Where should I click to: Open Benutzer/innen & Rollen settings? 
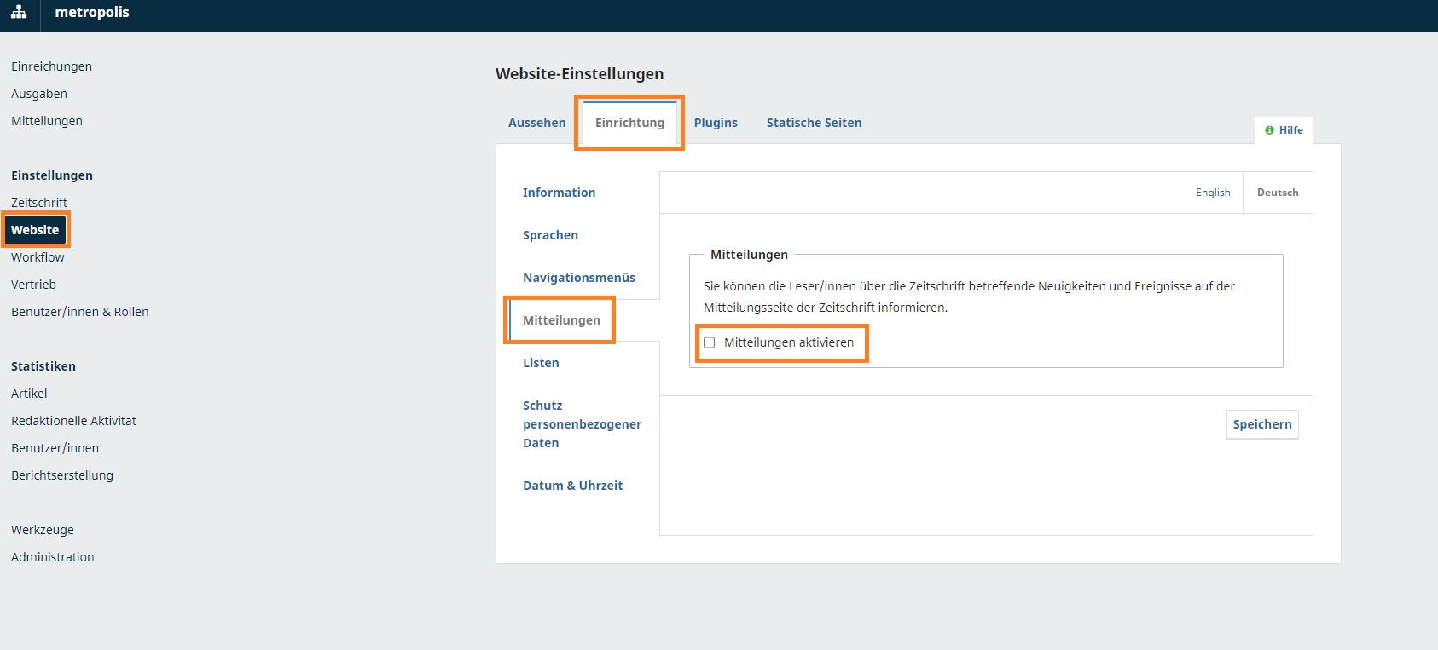click(x=79, y=312)
